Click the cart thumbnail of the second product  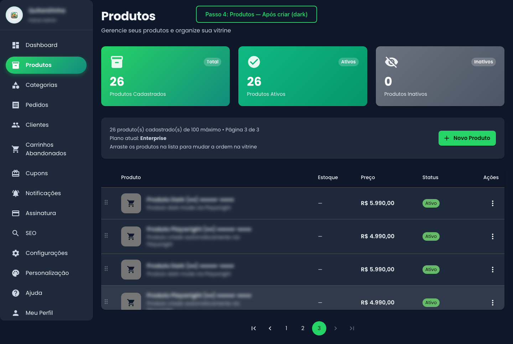pyautogui.click(x=131, y=236)
